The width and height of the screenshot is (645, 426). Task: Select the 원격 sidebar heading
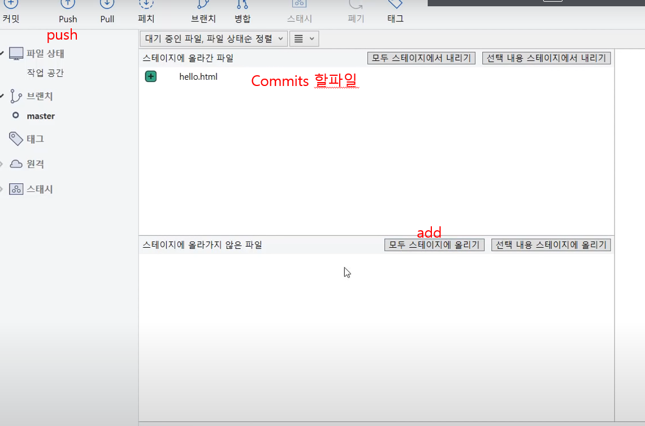tap(36, 164)
